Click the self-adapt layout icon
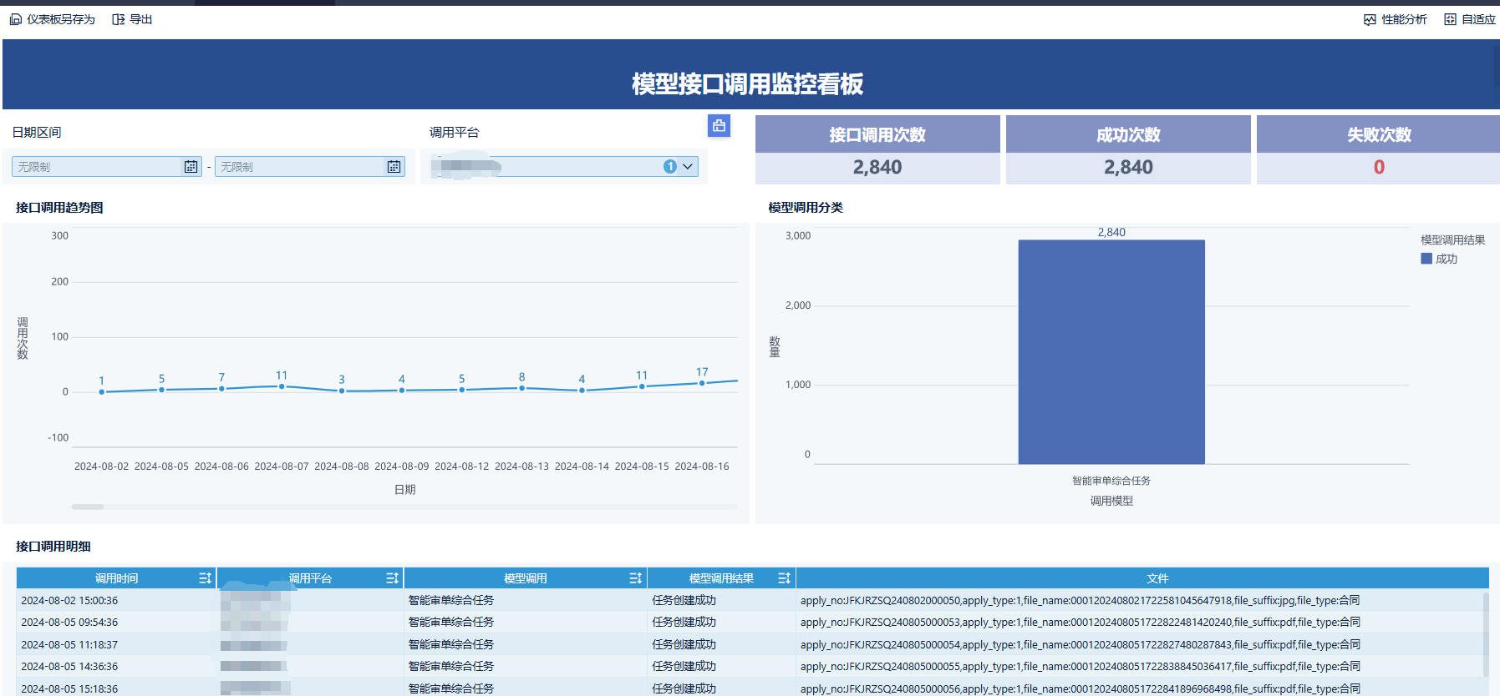 pos(1450,19)
